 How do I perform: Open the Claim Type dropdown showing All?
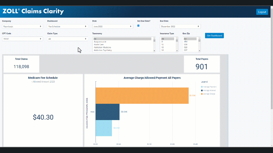(x=68, y=39)
